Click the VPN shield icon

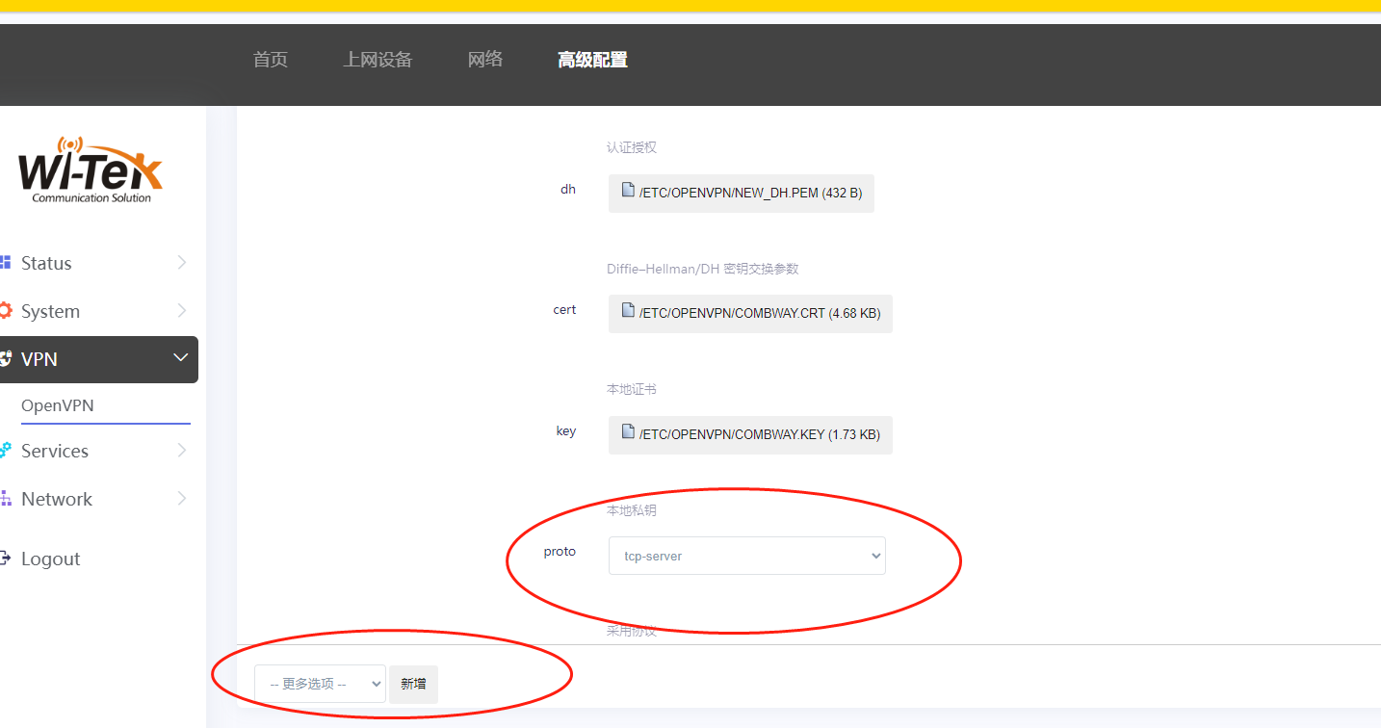6,359
